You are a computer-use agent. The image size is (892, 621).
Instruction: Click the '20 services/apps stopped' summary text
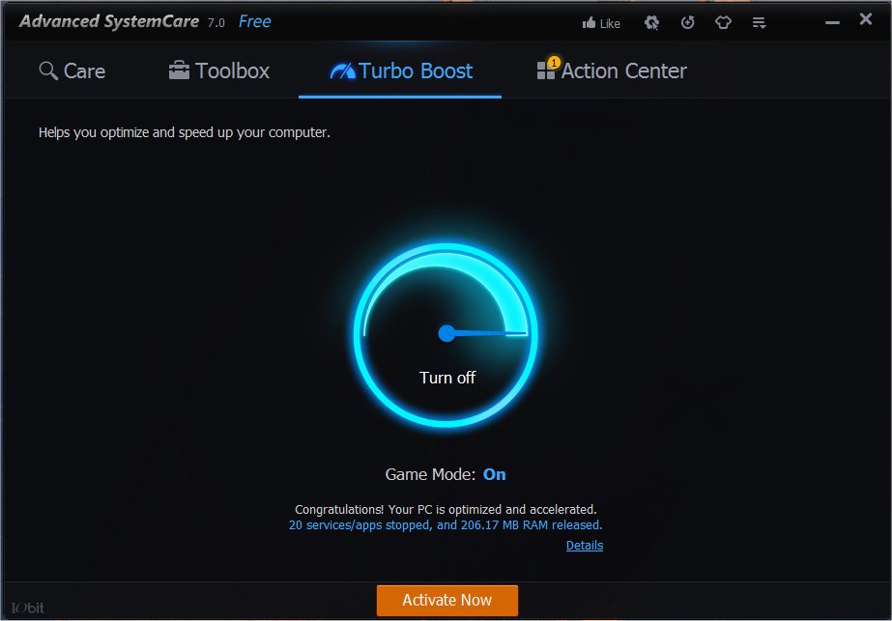[446, 524]
